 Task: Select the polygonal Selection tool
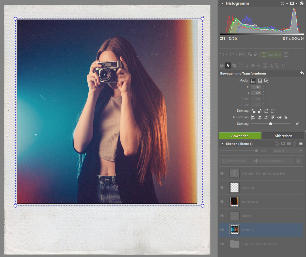point(246,66)
